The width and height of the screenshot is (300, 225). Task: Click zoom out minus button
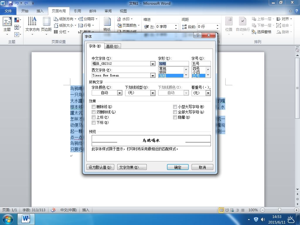click(x=262, y=210)
